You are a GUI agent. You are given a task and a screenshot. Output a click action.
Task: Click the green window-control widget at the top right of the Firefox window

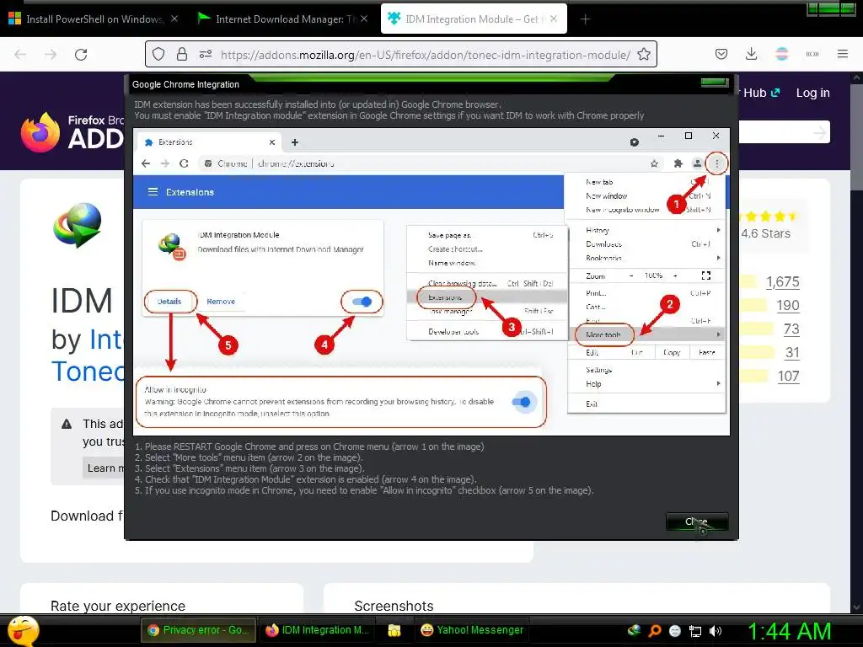(831, 8)
